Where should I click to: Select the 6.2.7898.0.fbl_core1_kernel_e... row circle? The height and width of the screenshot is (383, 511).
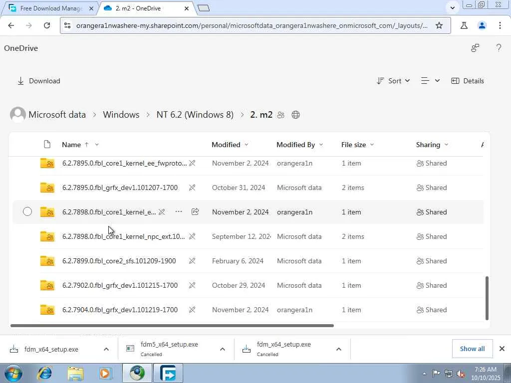(27, 211)
